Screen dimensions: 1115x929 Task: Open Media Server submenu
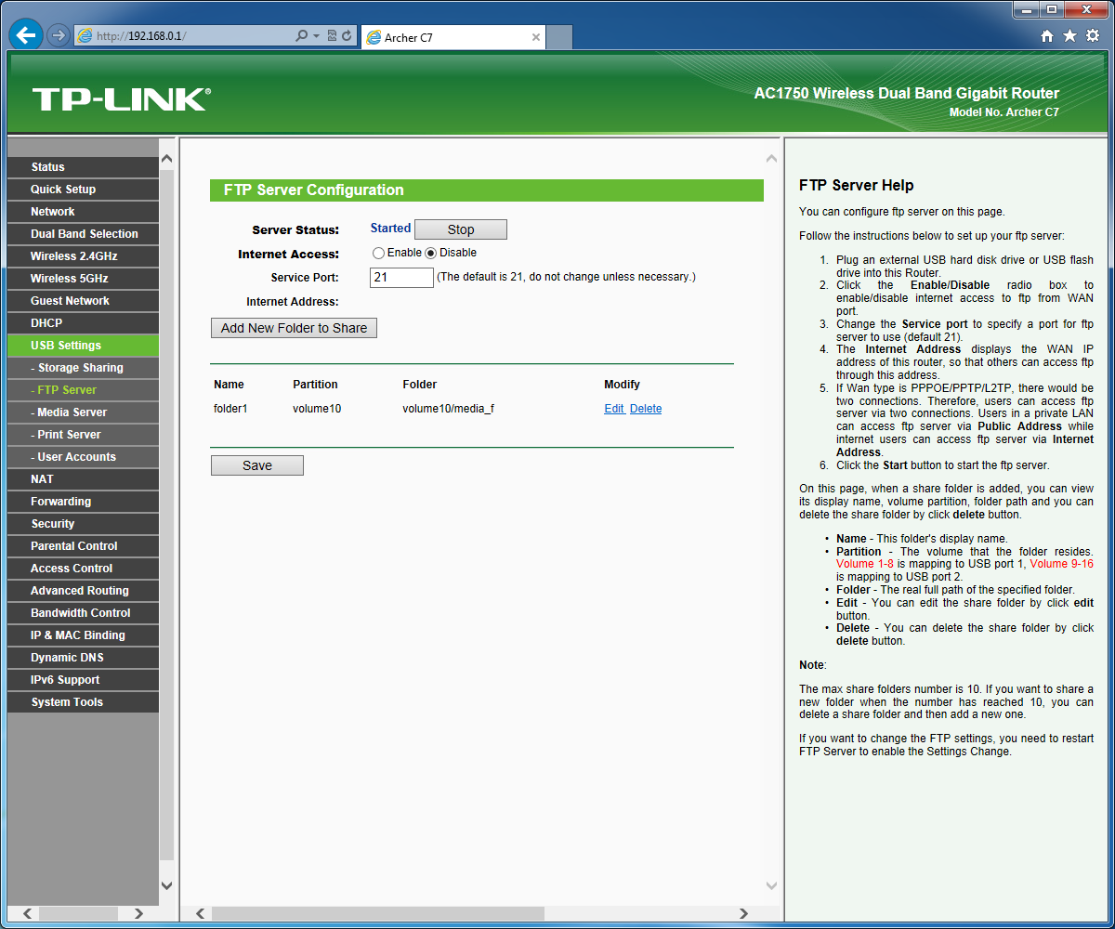(83, 412)
